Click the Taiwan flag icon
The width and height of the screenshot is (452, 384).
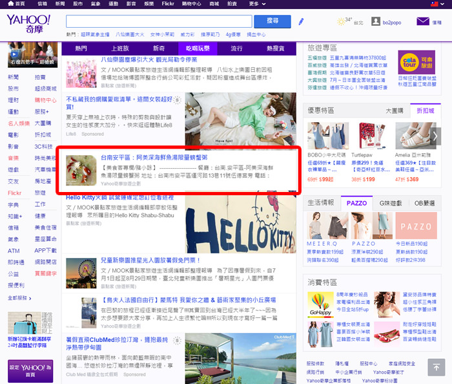[x=442, y=4]
